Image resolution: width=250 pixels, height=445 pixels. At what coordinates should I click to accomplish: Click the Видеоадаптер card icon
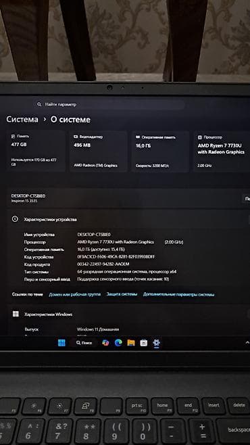[x=76, y=137]
